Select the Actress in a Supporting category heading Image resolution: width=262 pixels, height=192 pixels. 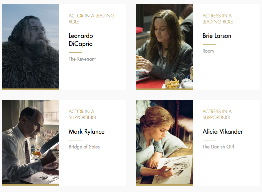click(218, 115)
